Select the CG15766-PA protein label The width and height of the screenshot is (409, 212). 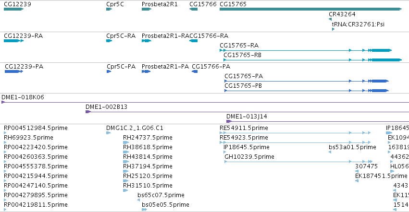pos(211,67)
